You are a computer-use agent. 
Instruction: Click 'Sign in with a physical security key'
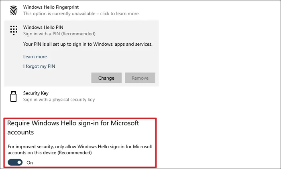[59, 100]
